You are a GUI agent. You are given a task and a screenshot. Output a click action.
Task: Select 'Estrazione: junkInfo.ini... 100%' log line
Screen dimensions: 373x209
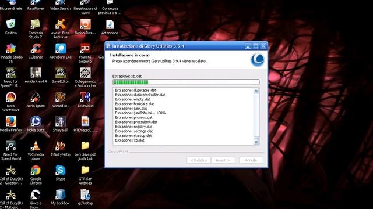(140, 113)
